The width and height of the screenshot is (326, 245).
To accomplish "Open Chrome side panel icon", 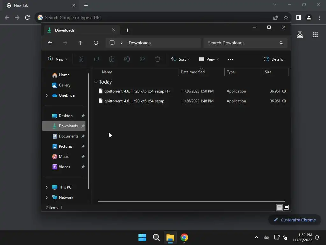I will click(299, 18).
